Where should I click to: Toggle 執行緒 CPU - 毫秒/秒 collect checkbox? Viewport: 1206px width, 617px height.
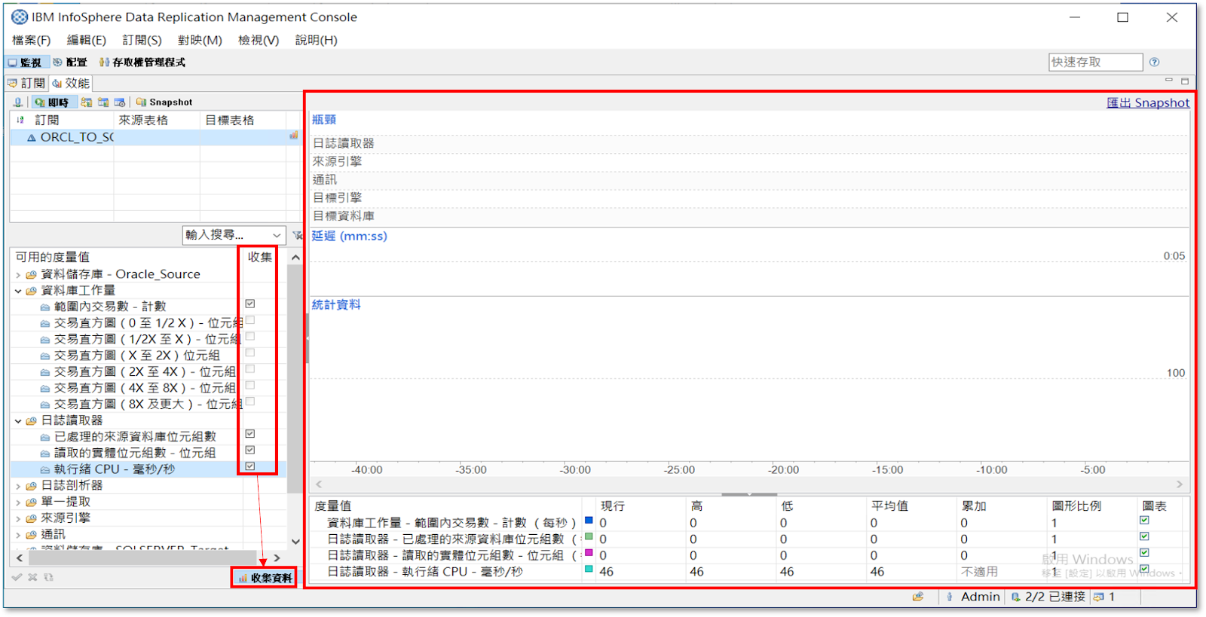click(250, 466)
